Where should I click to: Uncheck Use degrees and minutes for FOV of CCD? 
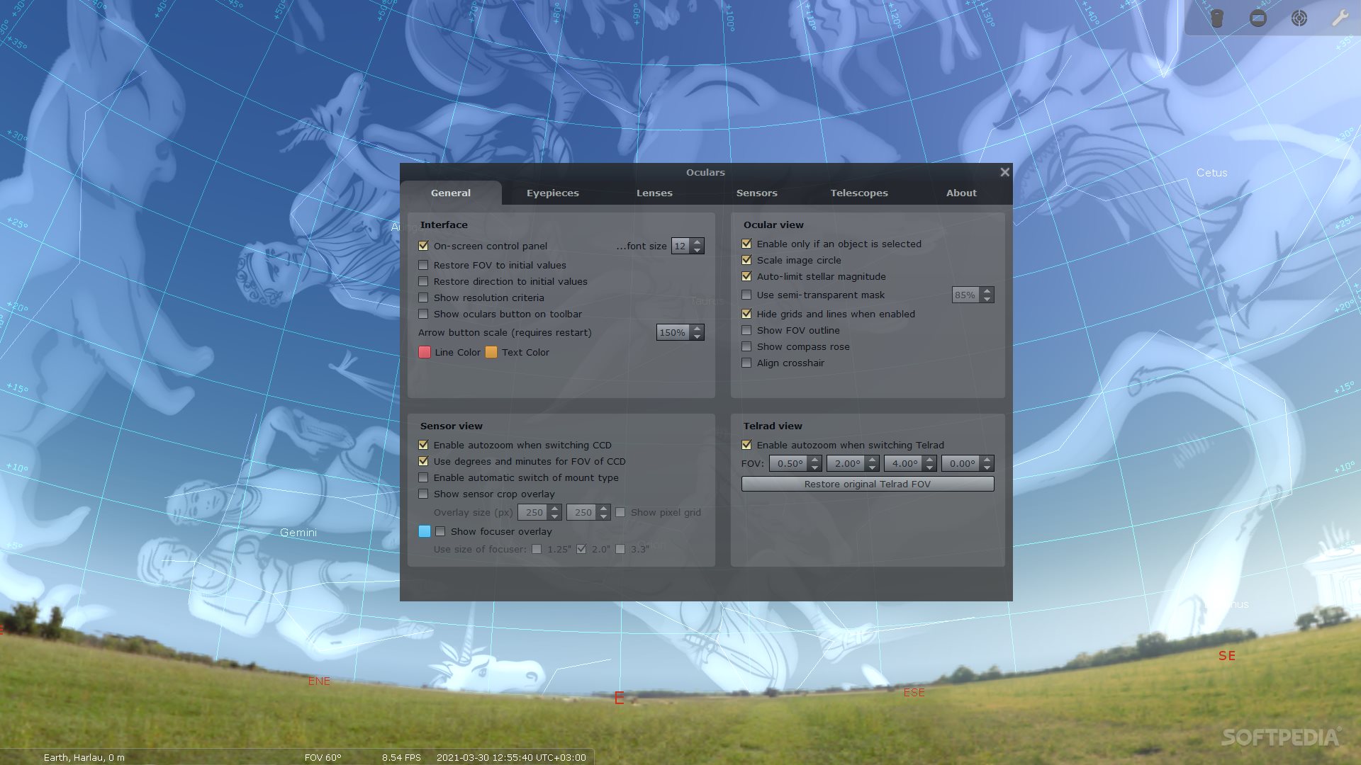[x=423, y=461]
